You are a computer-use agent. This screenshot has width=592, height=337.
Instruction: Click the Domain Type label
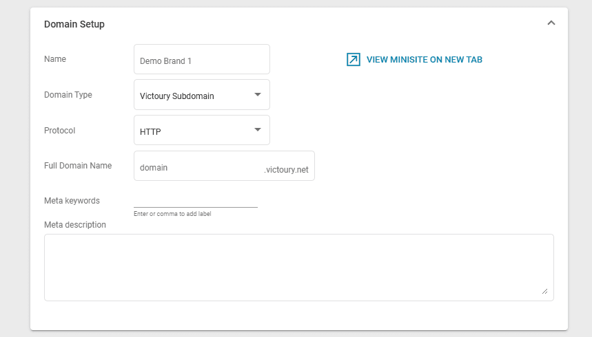[68, 95]
